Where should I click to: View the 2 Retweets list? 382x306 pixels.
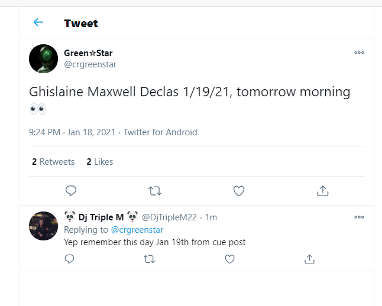(x=53, y=162)
